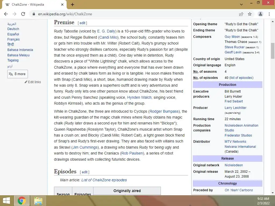Open Geoff Levin composer link

[x=233, y=52]
